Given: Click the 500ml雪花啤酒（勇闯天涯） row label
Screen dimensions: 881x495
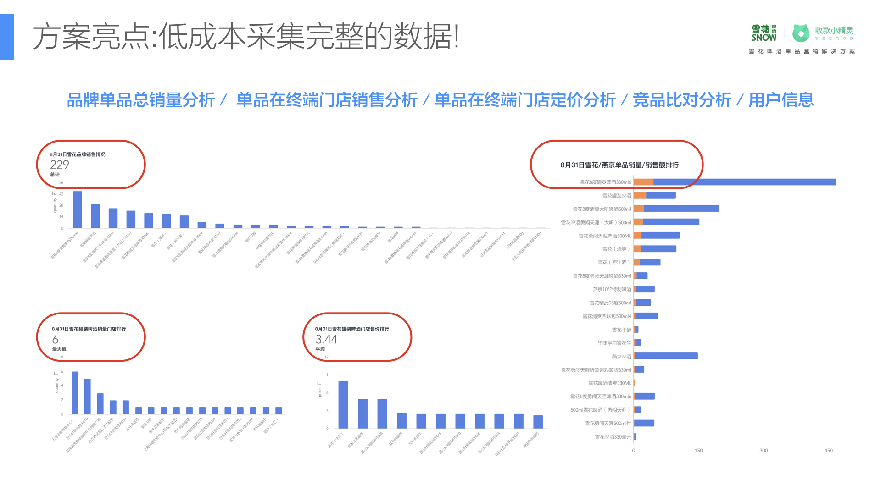Looking at the screenshot, I should pyautogui.click(x=601, y=410).
